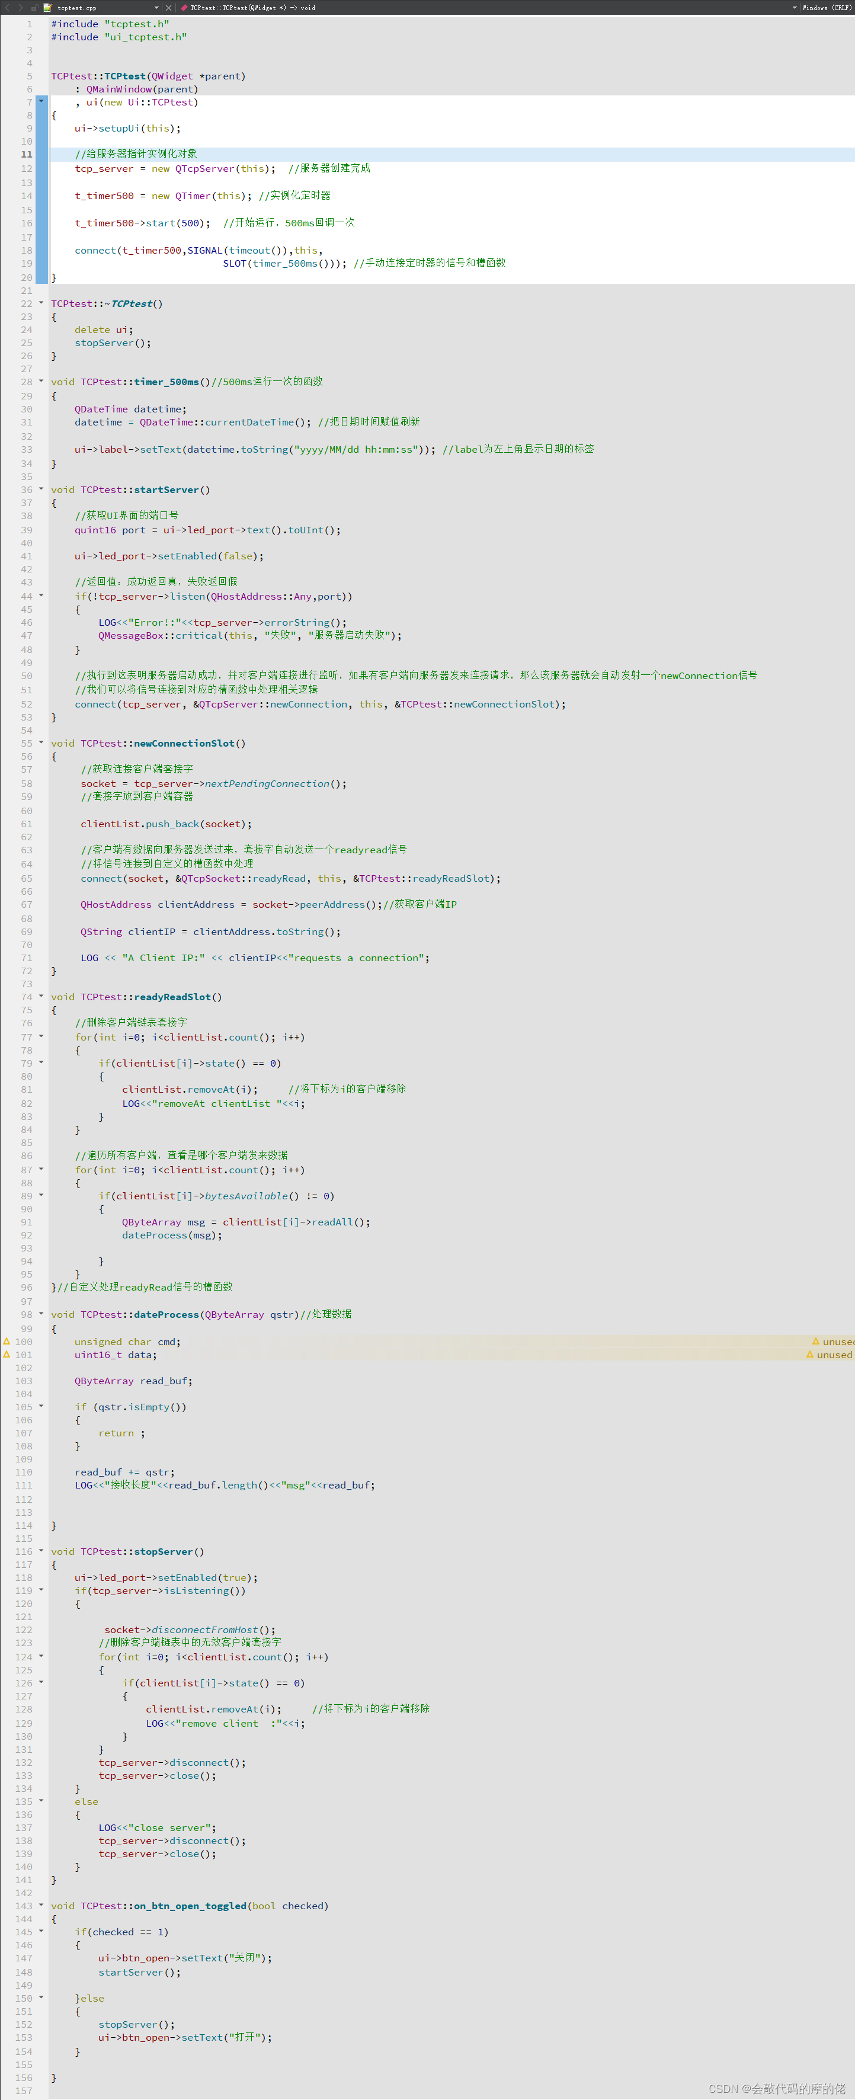The image size is (855, 2100).
Task: Go forward using the right navigation arrow
Action: pos(20,7)
